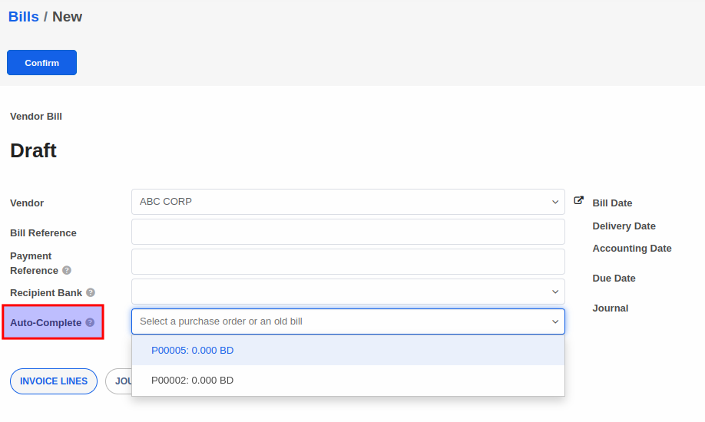
Task: Go back via the Bills breadcrumb link
Action: [x=24, y=17]
